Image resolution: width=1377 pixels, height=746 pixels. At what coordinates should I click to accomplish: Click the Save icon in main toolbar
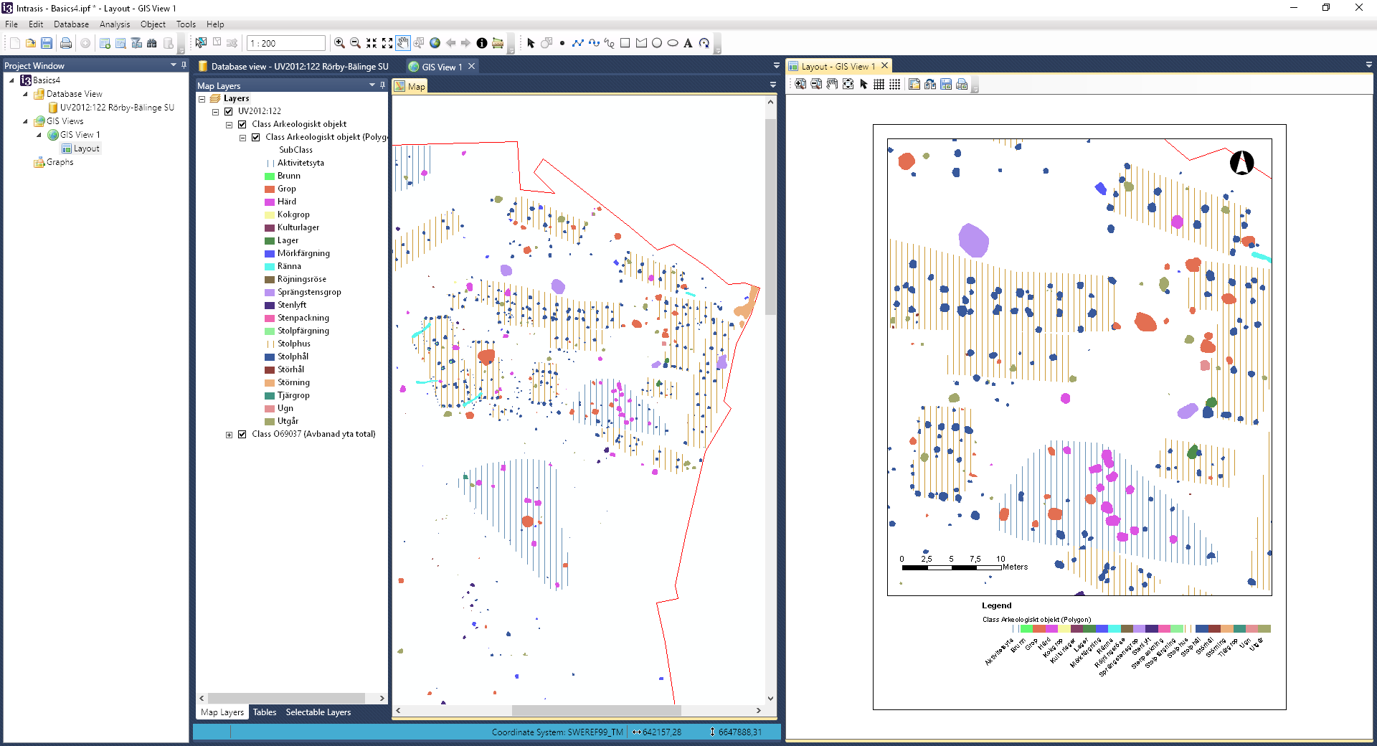[x=47, y=43]
